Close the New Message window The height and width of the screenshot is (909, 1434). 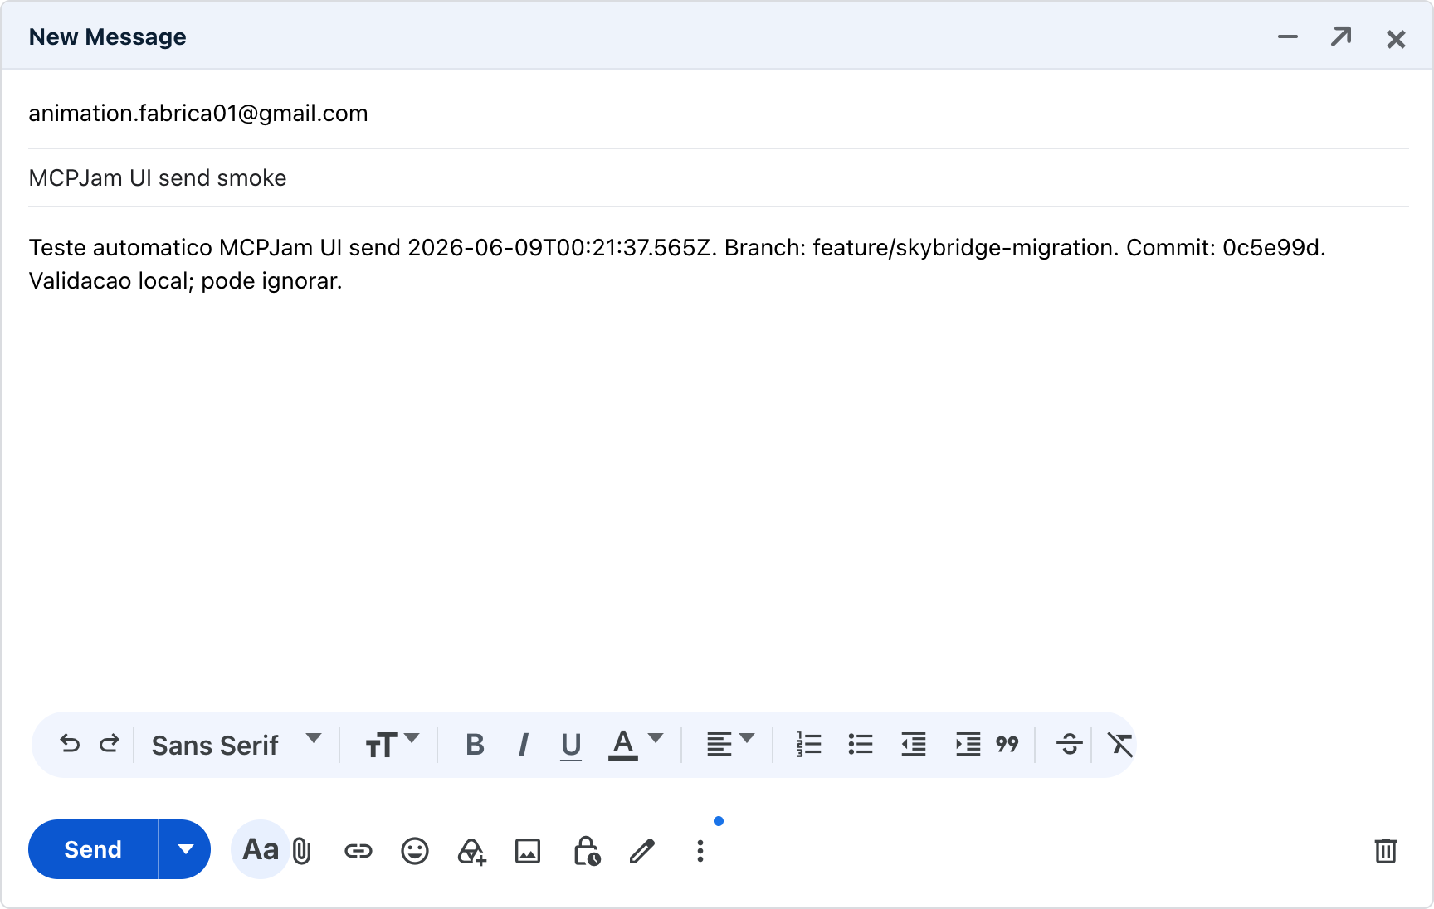[x=1396, y=39]
